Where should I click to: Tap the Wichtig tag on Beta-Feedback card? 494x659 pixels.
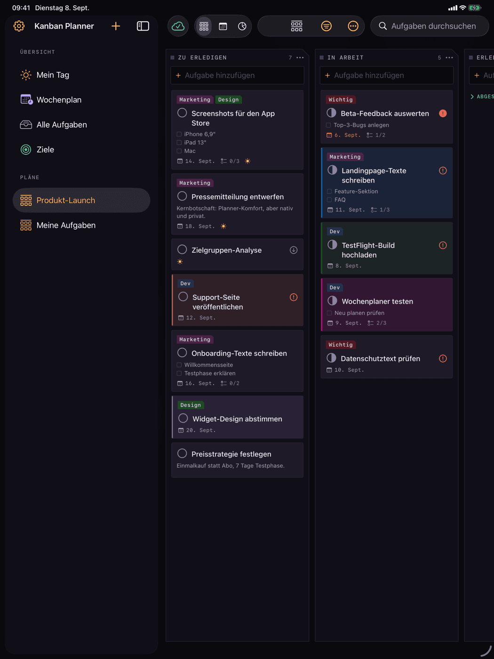tap(341, 100)
